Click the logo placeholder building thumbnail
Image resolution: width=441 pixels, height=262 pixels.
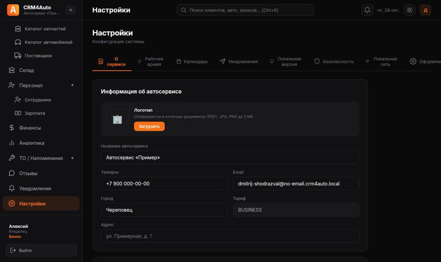117,119
